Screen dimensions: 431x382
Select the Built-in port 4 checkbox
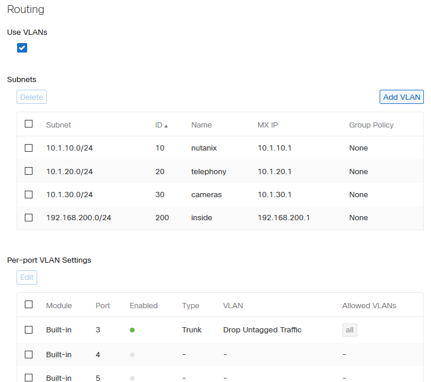click(x=28, y=354)
